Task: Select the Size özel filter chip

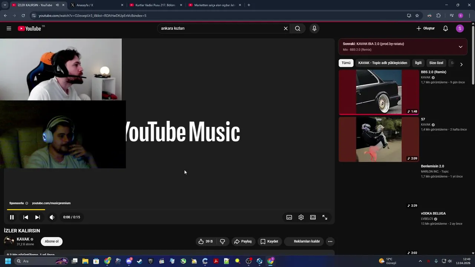Action: click(436, 63)
